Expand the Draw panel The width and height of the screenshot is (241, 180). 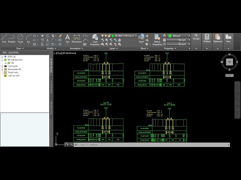pyautogui.click(x=20, y=48)
